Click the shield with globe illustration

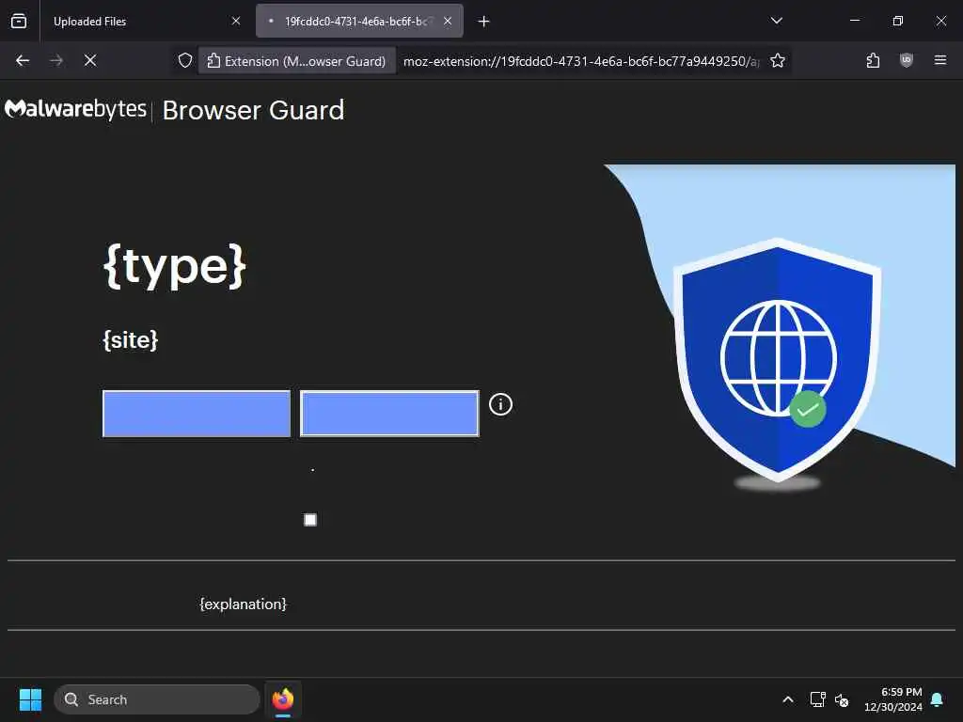pos(778,362)
